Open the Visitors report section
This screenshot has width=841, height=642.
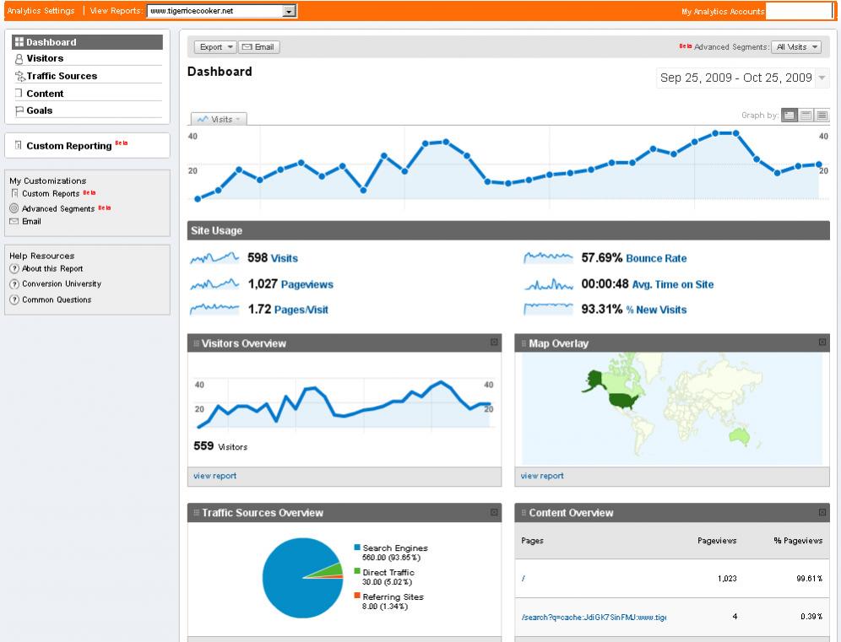(x=45, y=58)
